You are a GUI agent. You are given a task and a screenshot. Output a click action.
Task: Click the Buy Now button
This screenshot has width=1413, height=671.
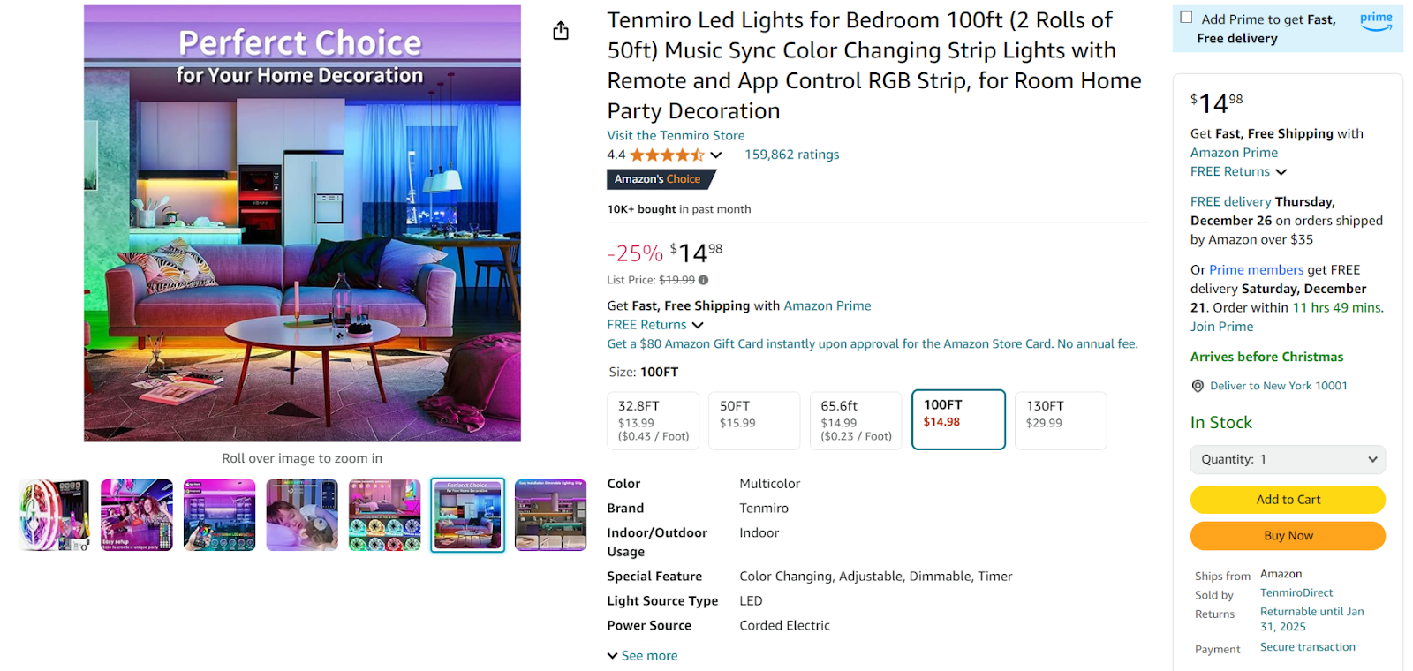coord(1287,535)
